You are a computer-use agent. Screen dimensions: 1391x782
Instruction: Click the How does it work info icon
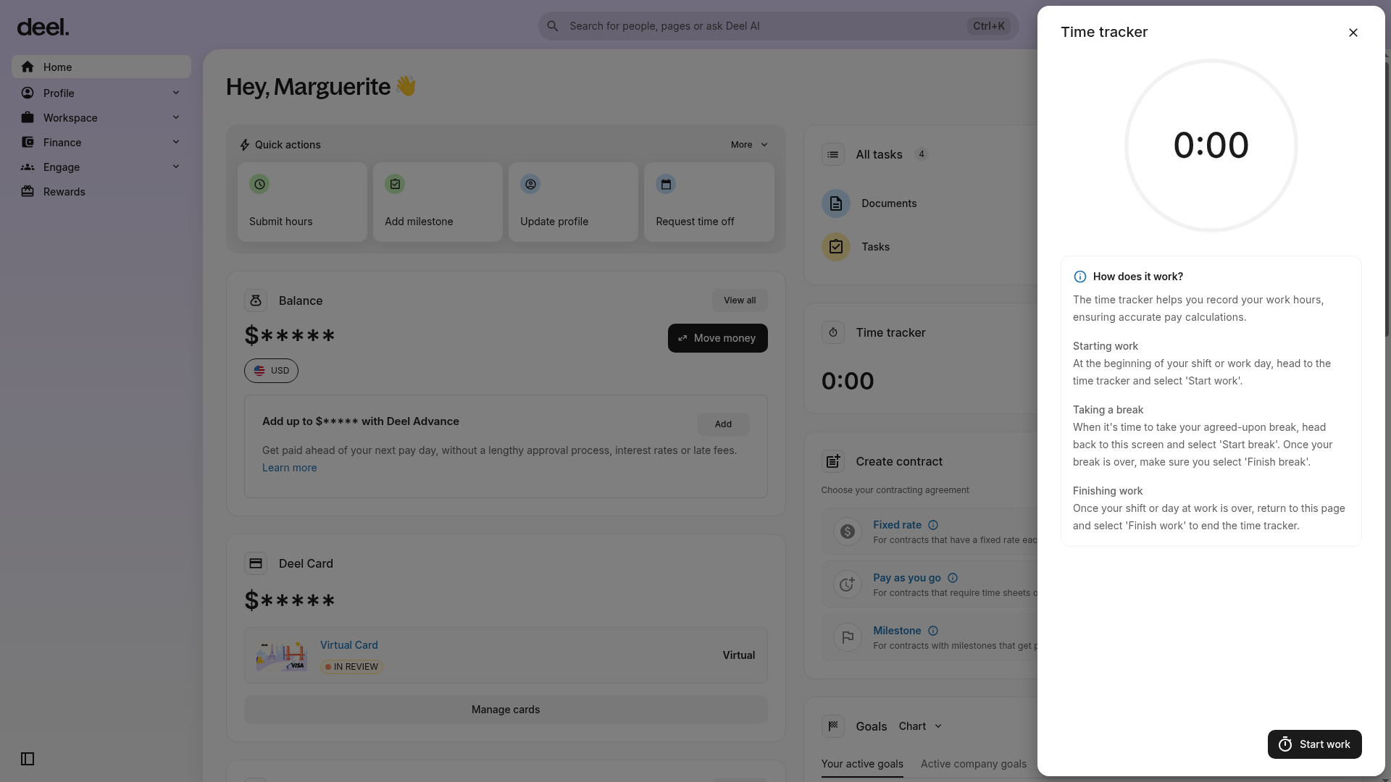1080,277
